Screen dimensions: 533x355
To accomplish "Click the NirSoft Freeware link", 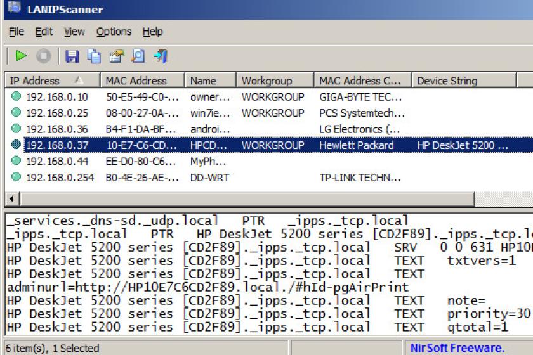I will click(x=457, y=348).
